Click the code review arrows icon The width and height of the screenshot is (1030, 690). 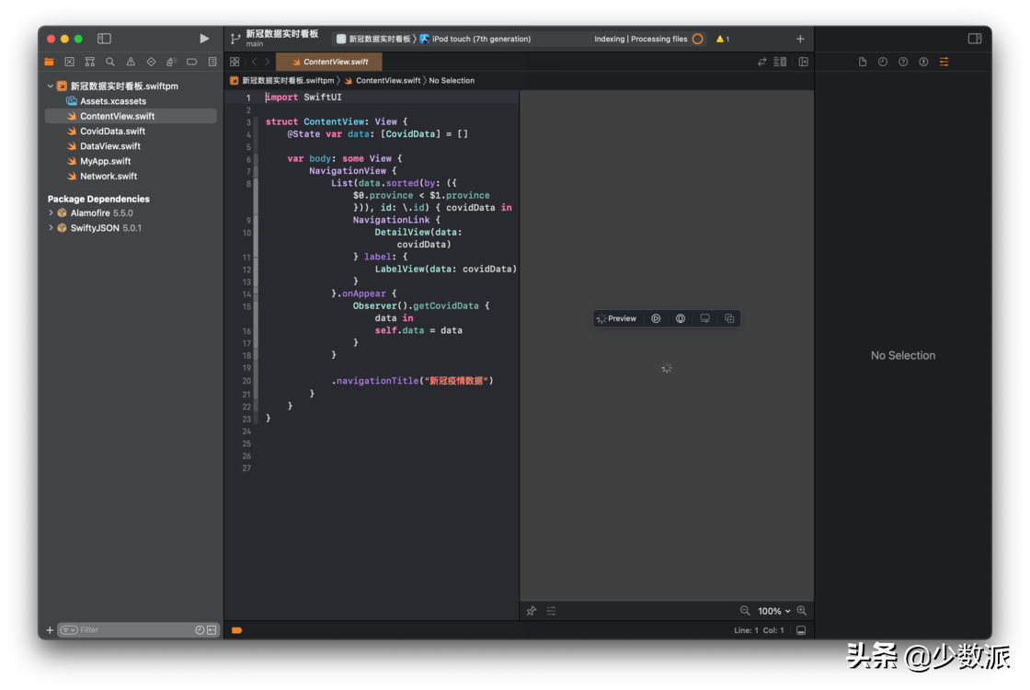(x=762, y=62)
